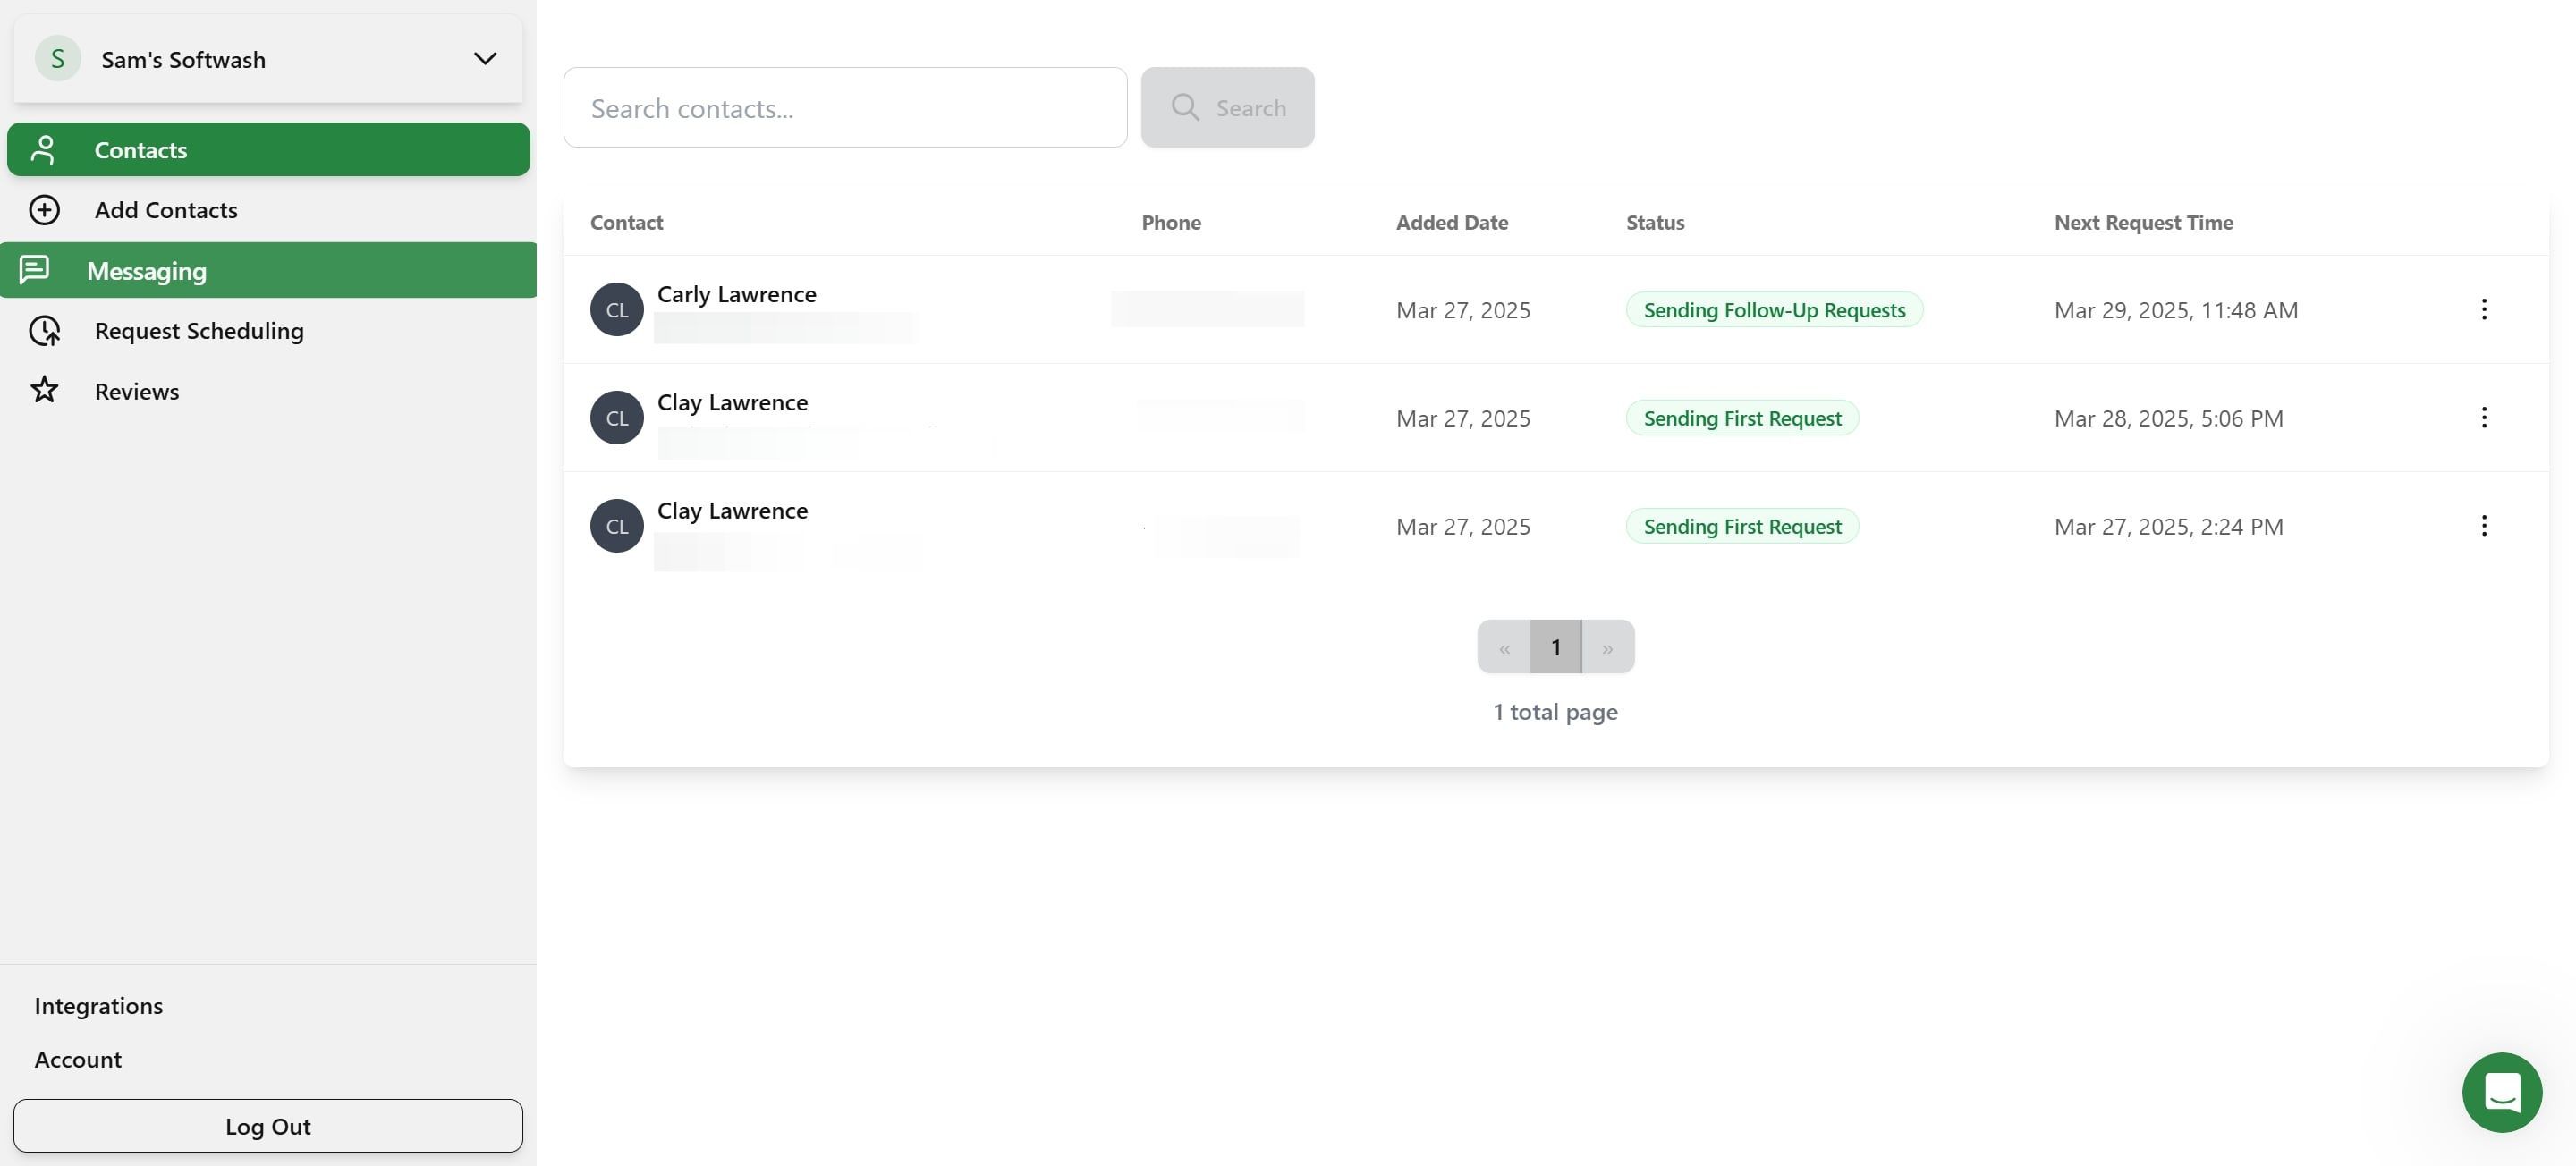Open the Contacts person icon
This screenshot has height=1166, width=2576.
[43, 150]
